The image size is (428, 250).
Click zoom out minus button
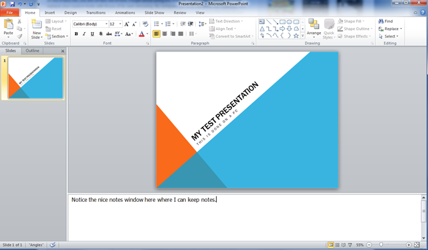click(x=369, y=245)
